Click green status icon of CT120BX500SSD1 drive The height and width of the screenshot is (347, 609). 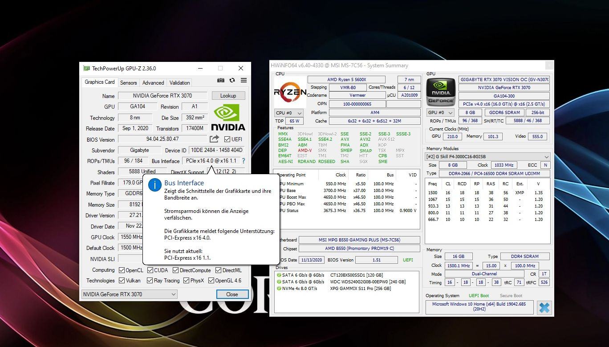coord(279,275)
